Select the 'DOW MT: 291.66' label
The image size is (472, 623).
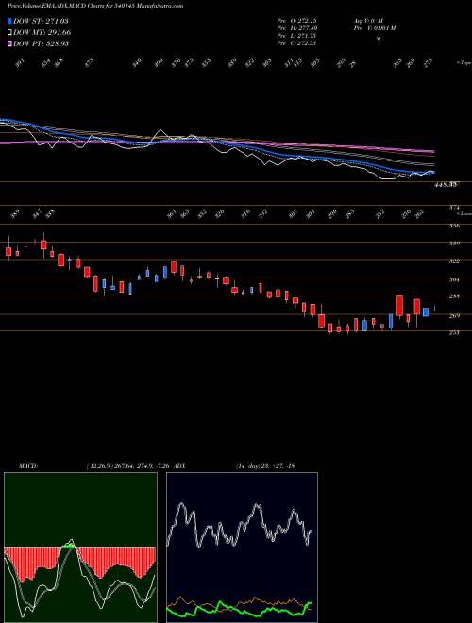tap(42, 32)
